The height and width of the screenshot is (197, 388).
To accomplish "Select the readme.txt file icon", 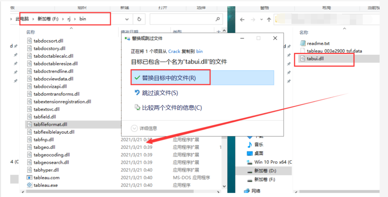I will (x=302, y=43).
